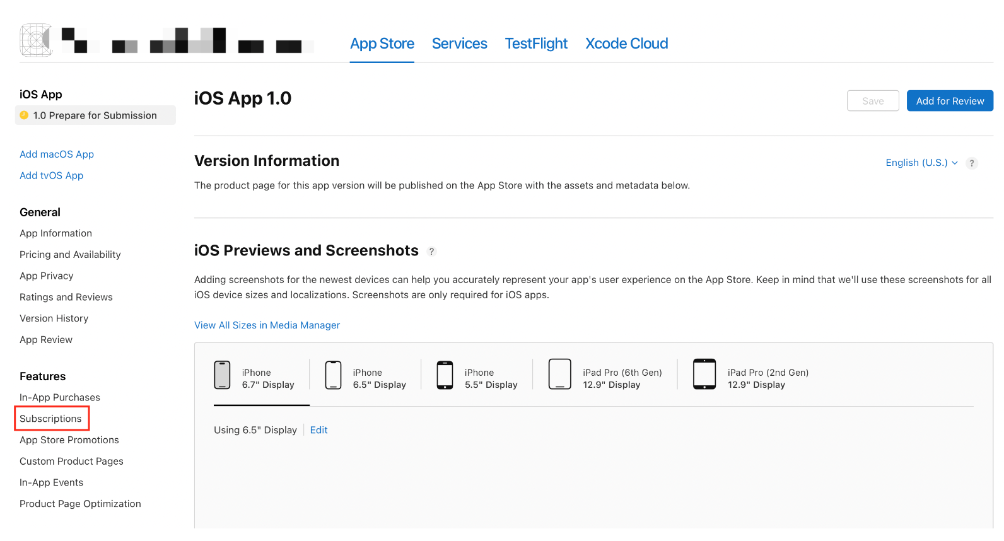Go to the TestFlight tab
This screenshot has width=1004, height=541.
[536, 44]
